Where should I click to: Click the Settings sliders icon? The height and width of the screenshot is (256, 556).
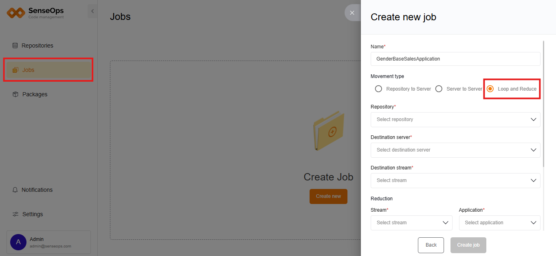click(15, 214)
